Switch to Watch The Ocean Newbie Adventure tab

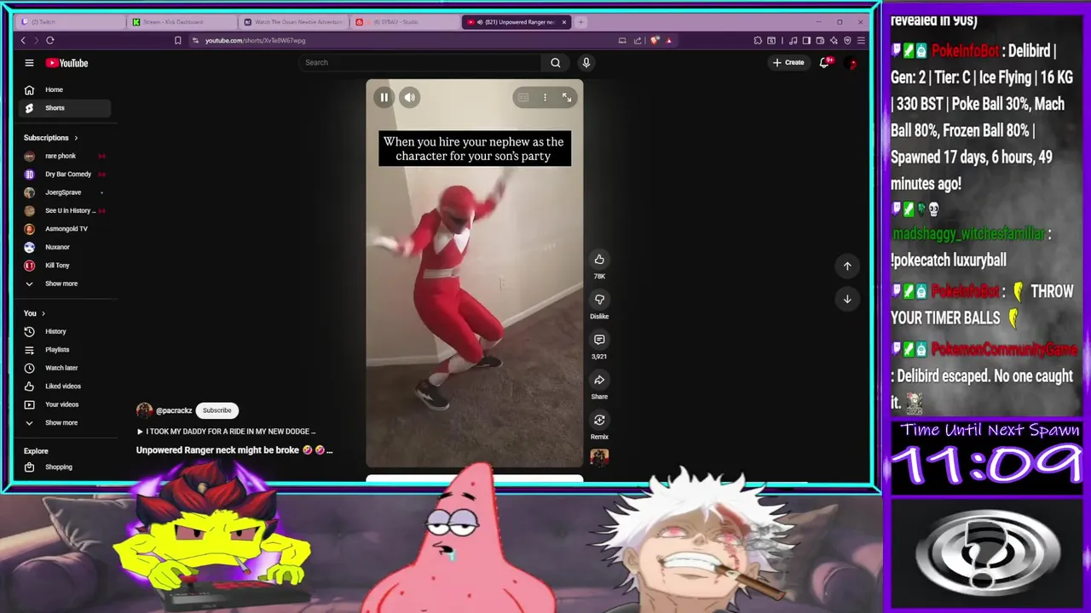click(x=294, y=22)
